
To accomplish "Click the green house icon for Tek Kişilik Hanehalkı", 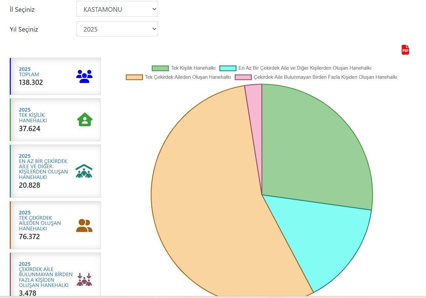I will click(x=85, y=119).
